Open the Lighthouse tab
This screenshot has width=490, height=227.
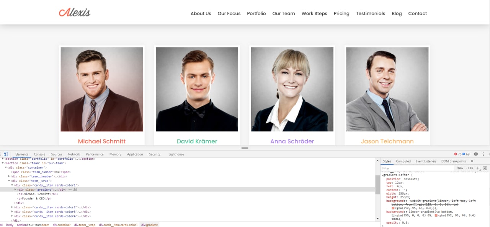pos(176,154)
